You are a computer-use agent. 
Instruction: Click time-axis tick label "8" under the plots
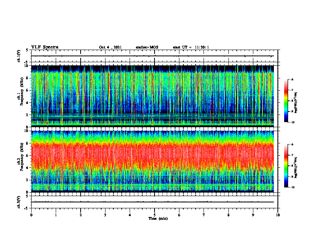pos(228,215)
